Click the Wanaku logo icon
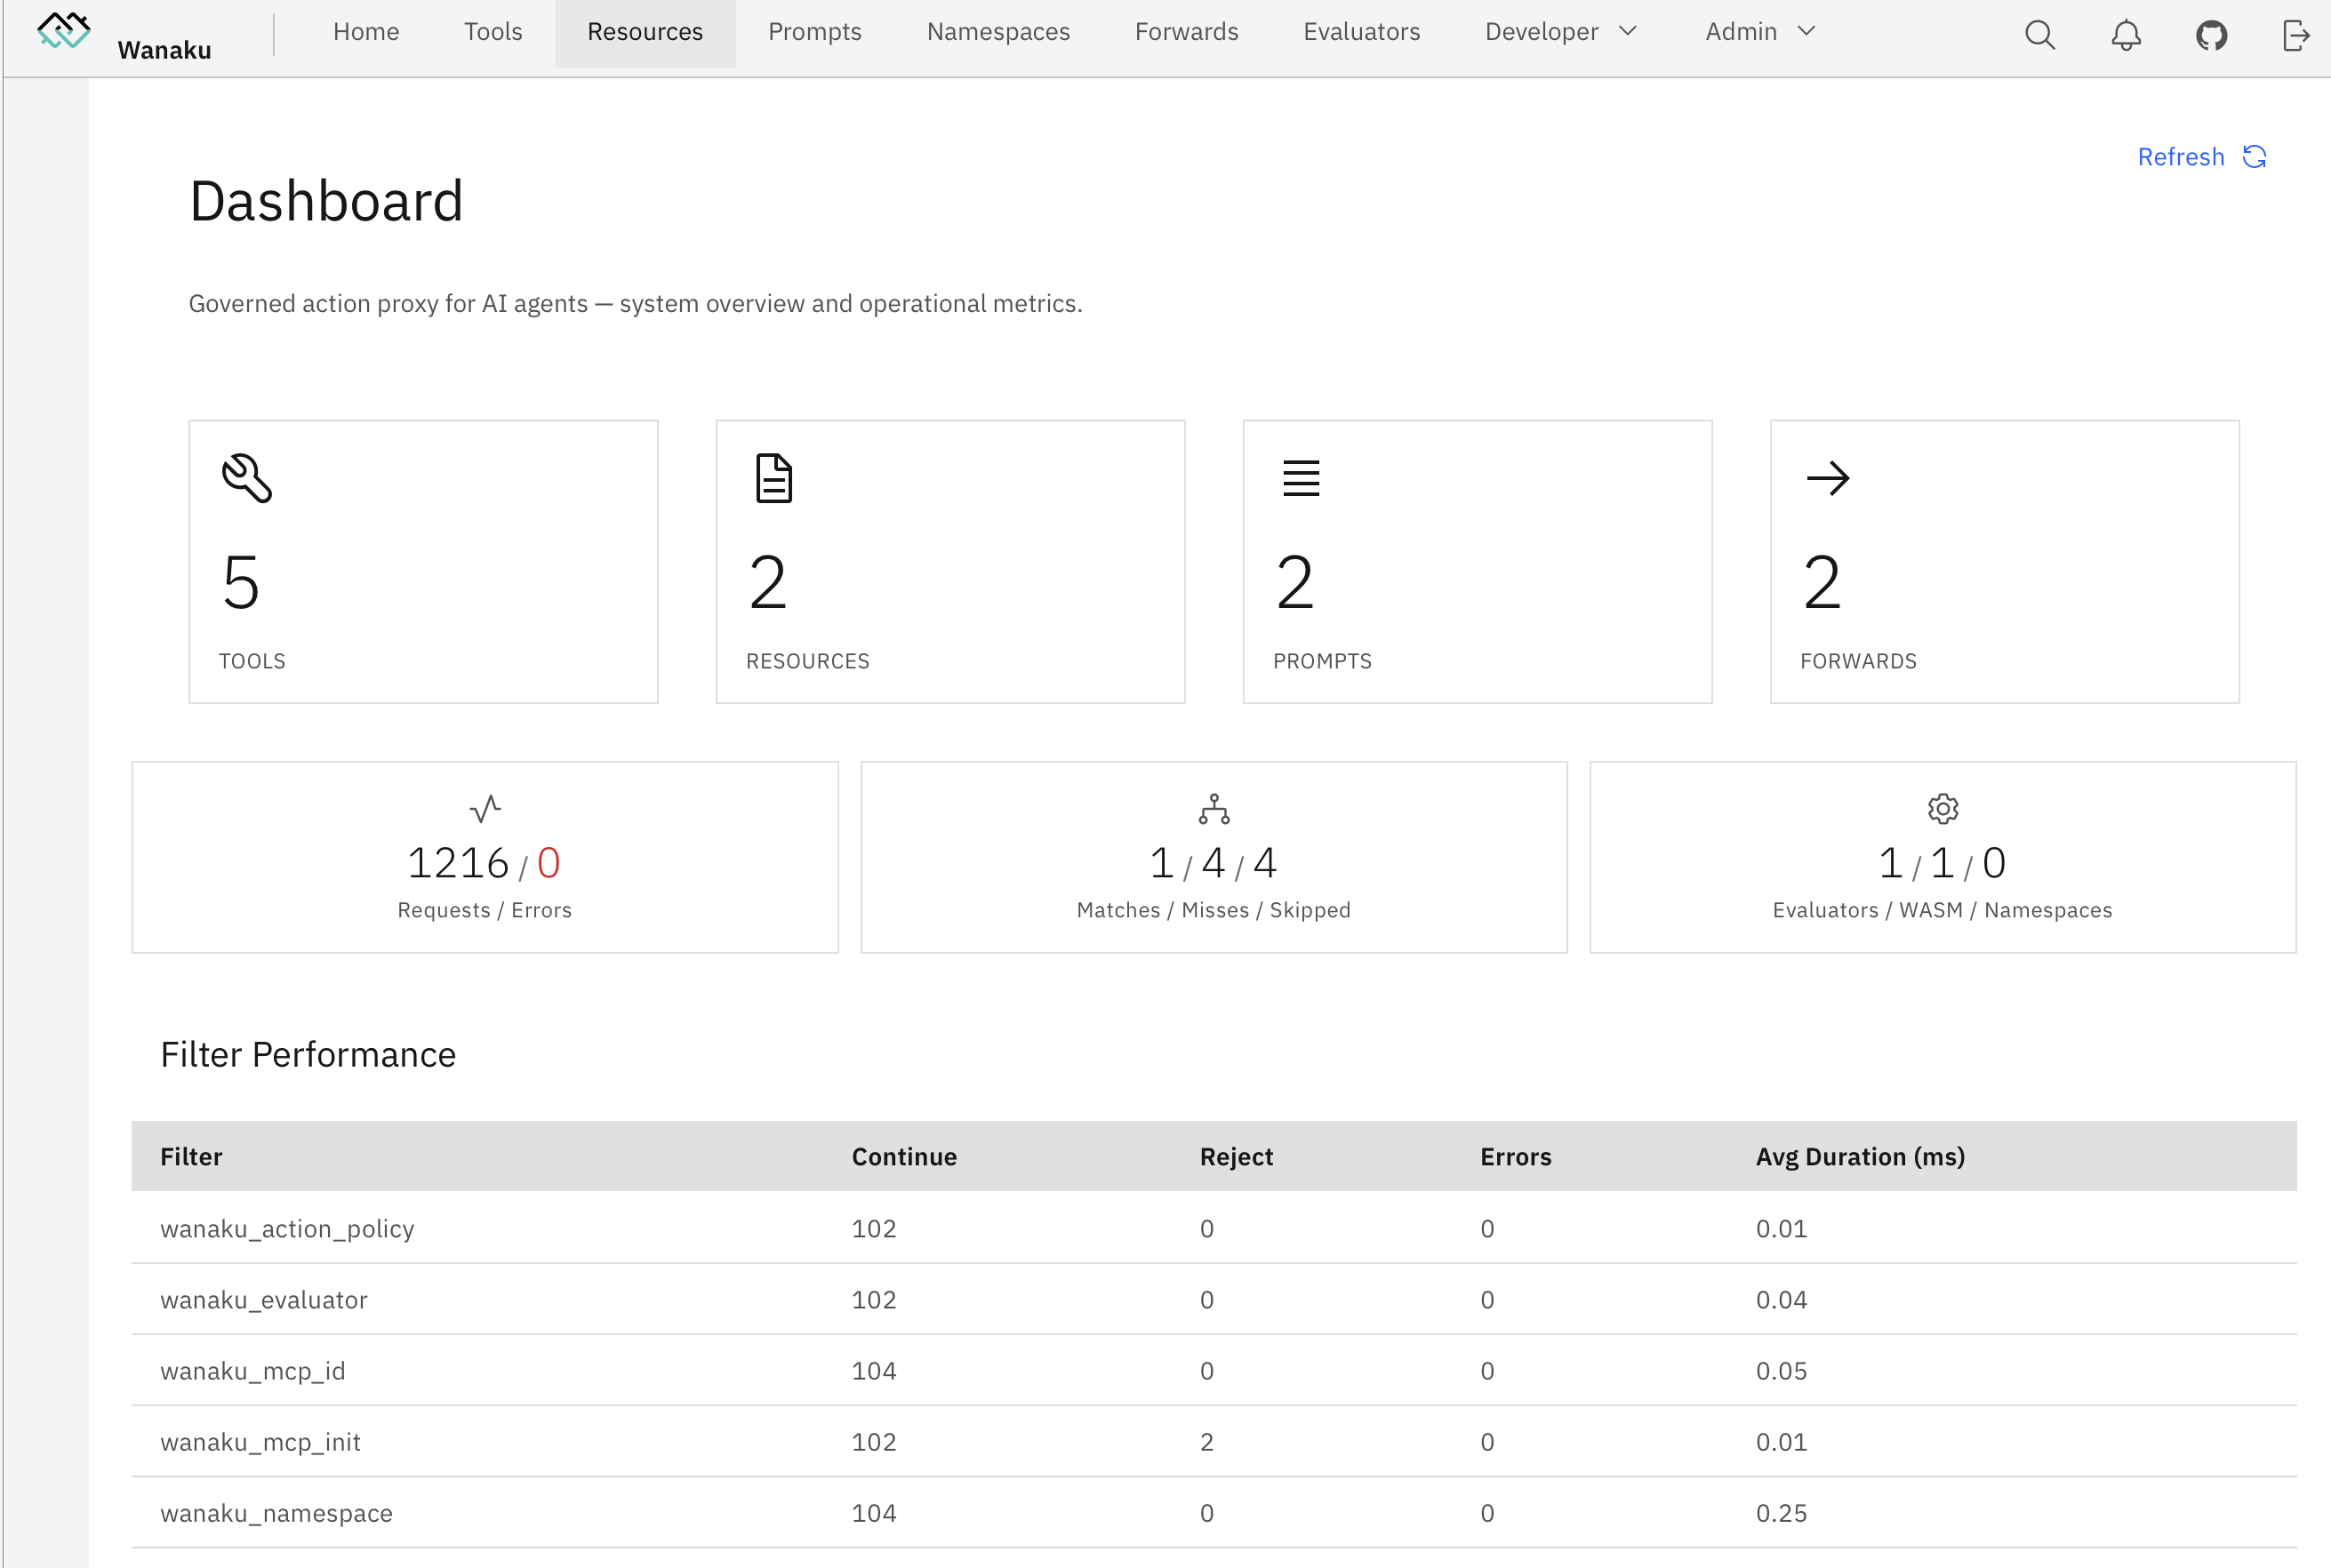The width and height of the screenshot is (2331, 1568). [64, 30]
